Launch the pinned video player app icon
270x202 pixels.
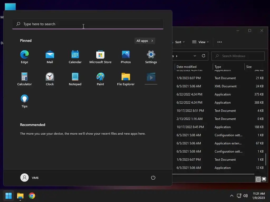(151, 78)
